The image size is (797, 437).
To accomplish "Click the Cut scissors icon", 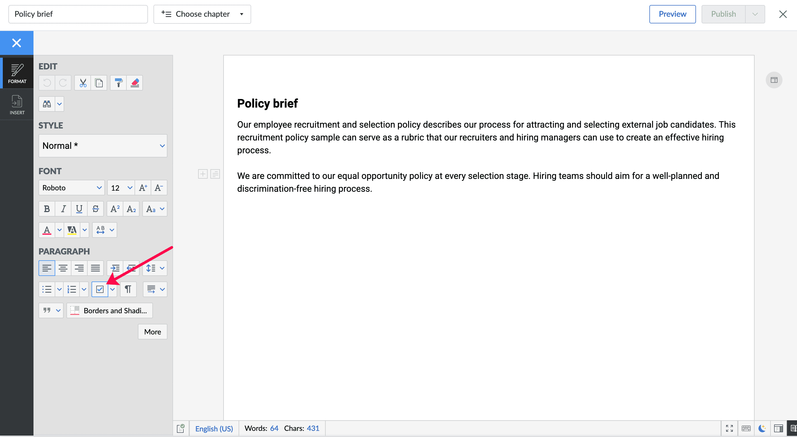I will coord(83,83).
